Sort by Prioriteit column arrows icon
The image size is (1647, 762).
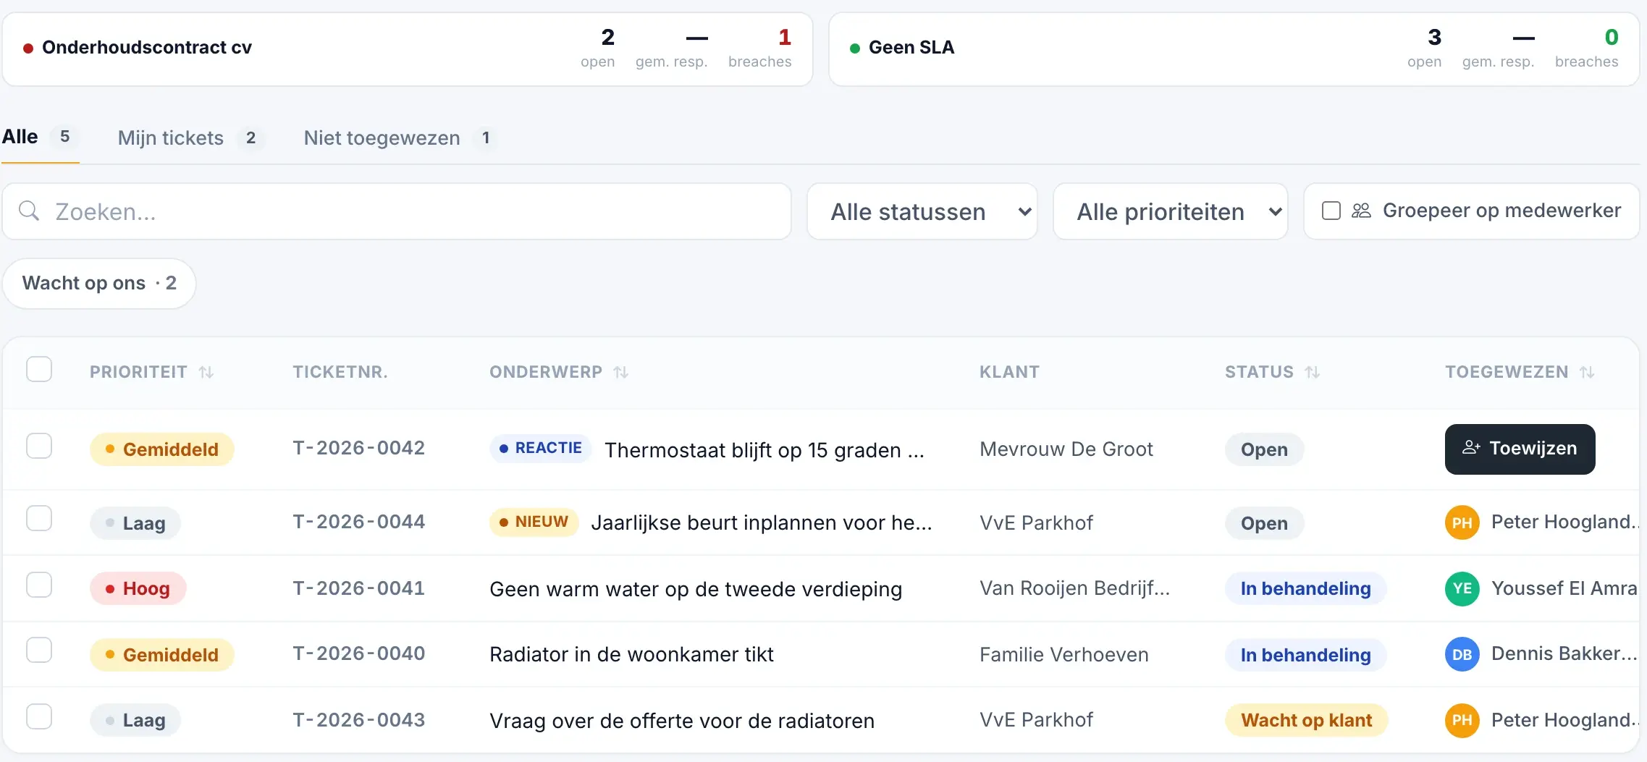(x=206, y=373)
